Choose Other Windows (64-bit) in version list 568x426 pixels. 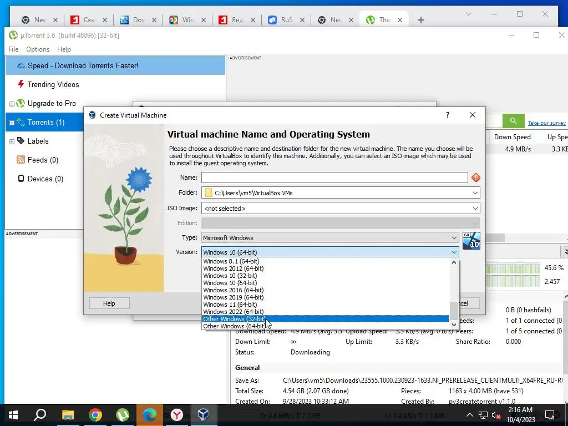(325, 326)
